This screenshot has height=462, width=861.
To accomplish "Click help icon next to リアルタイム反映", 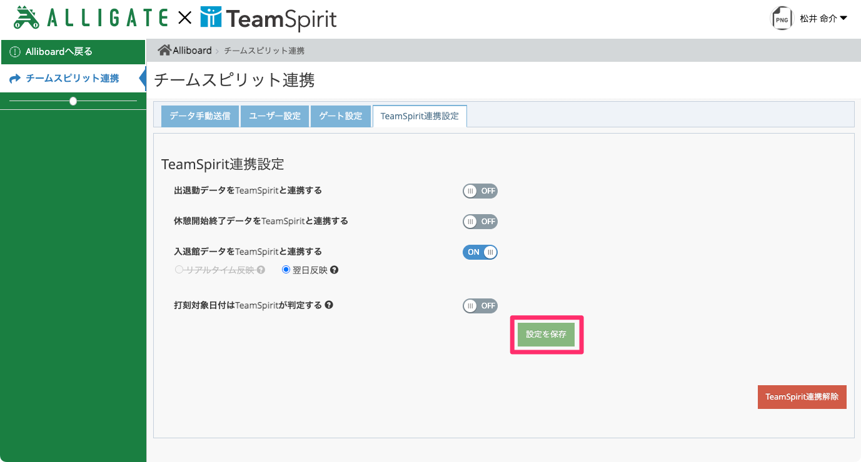I will tap(261, 270).
